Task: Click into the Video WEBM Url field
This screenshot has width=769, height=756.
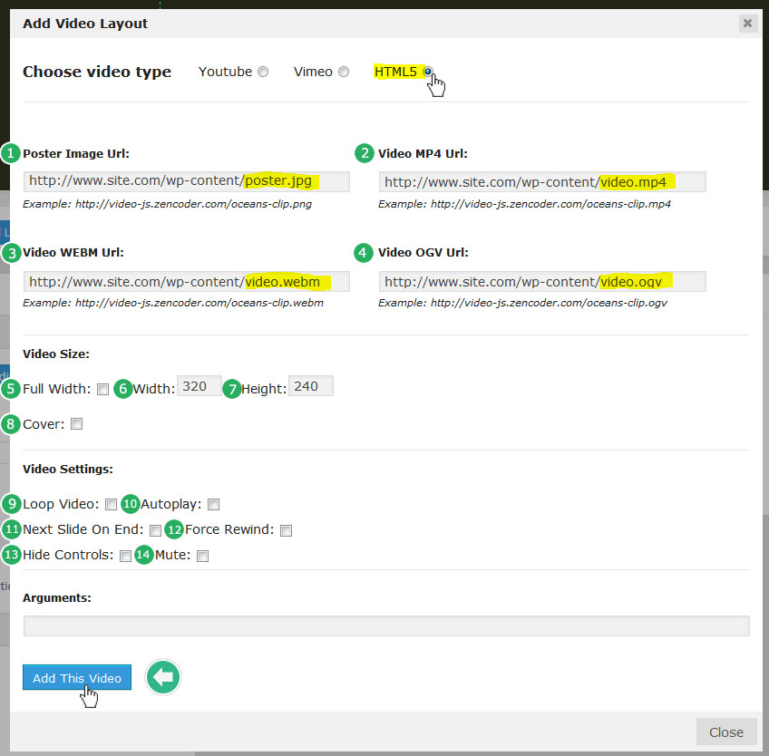Action: 186,281
